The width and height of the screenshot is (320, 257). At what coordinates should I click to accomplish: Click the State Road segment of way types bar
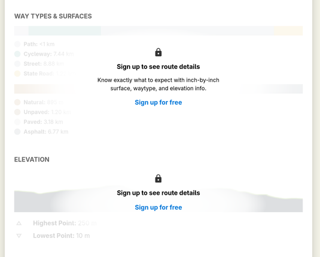(x=288, y=31)
